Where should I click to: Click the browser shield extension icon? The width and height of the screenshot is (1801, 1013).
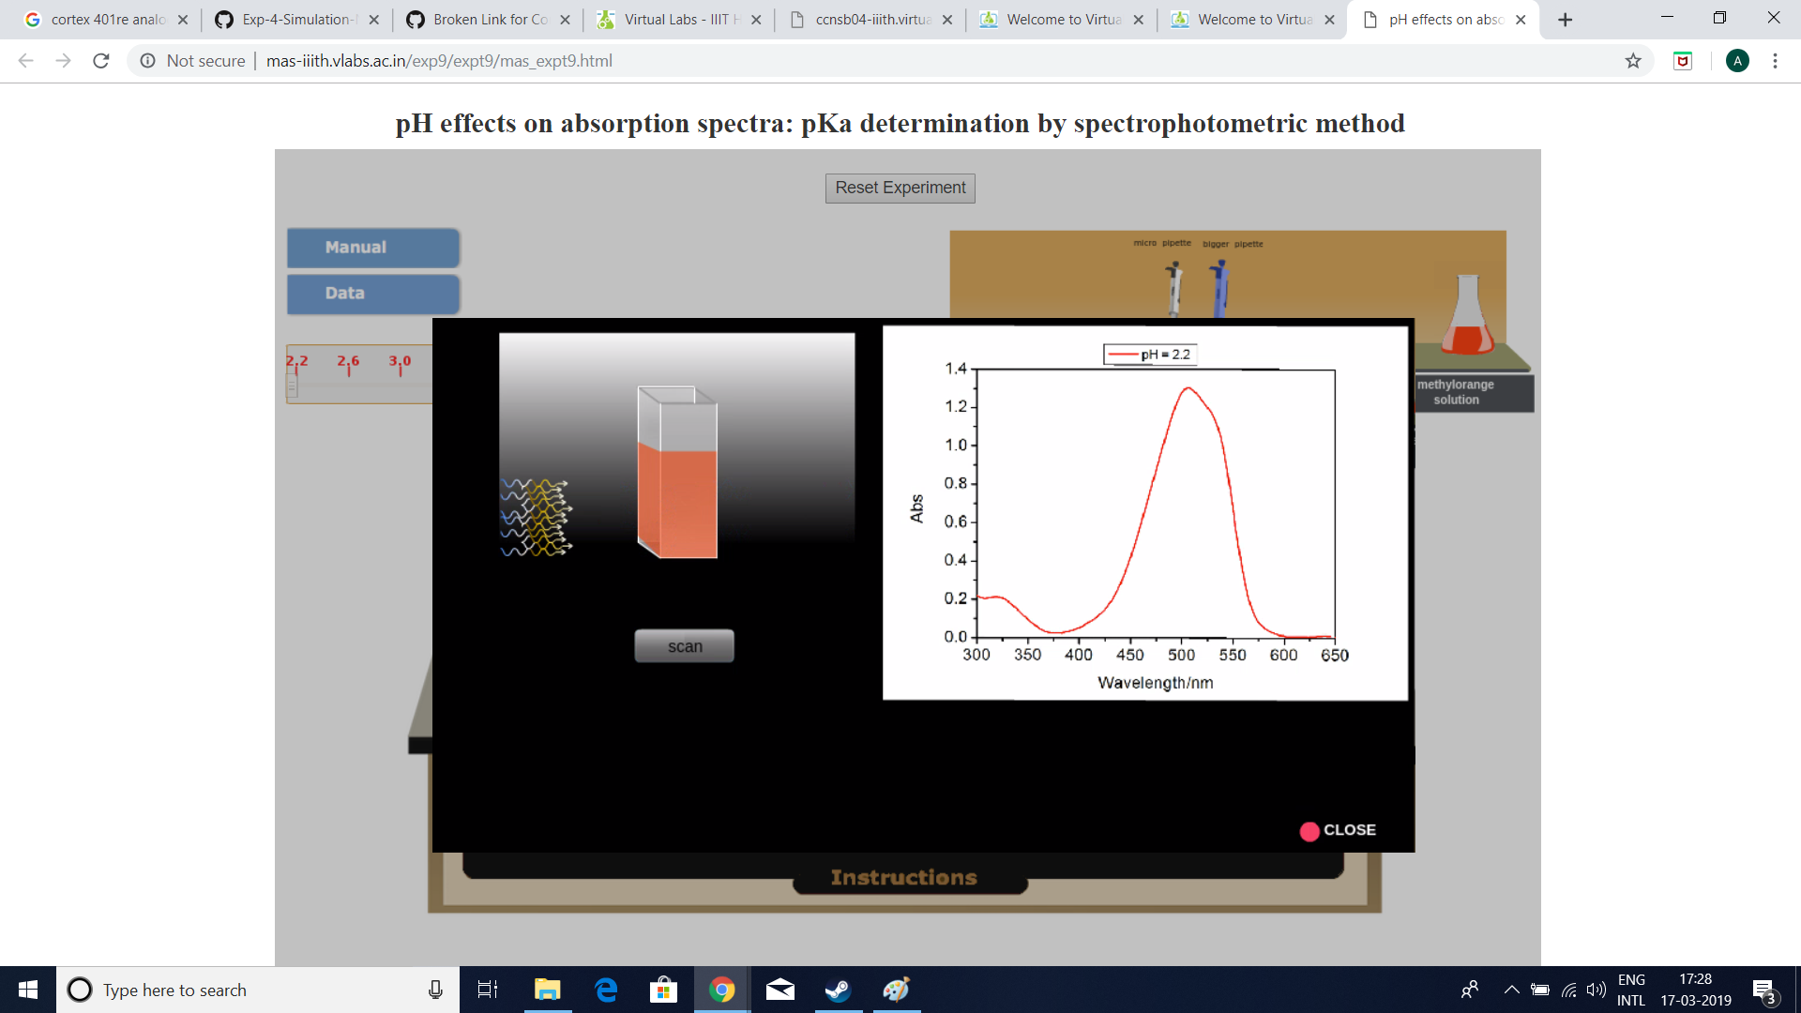(x=1683, y=60)
